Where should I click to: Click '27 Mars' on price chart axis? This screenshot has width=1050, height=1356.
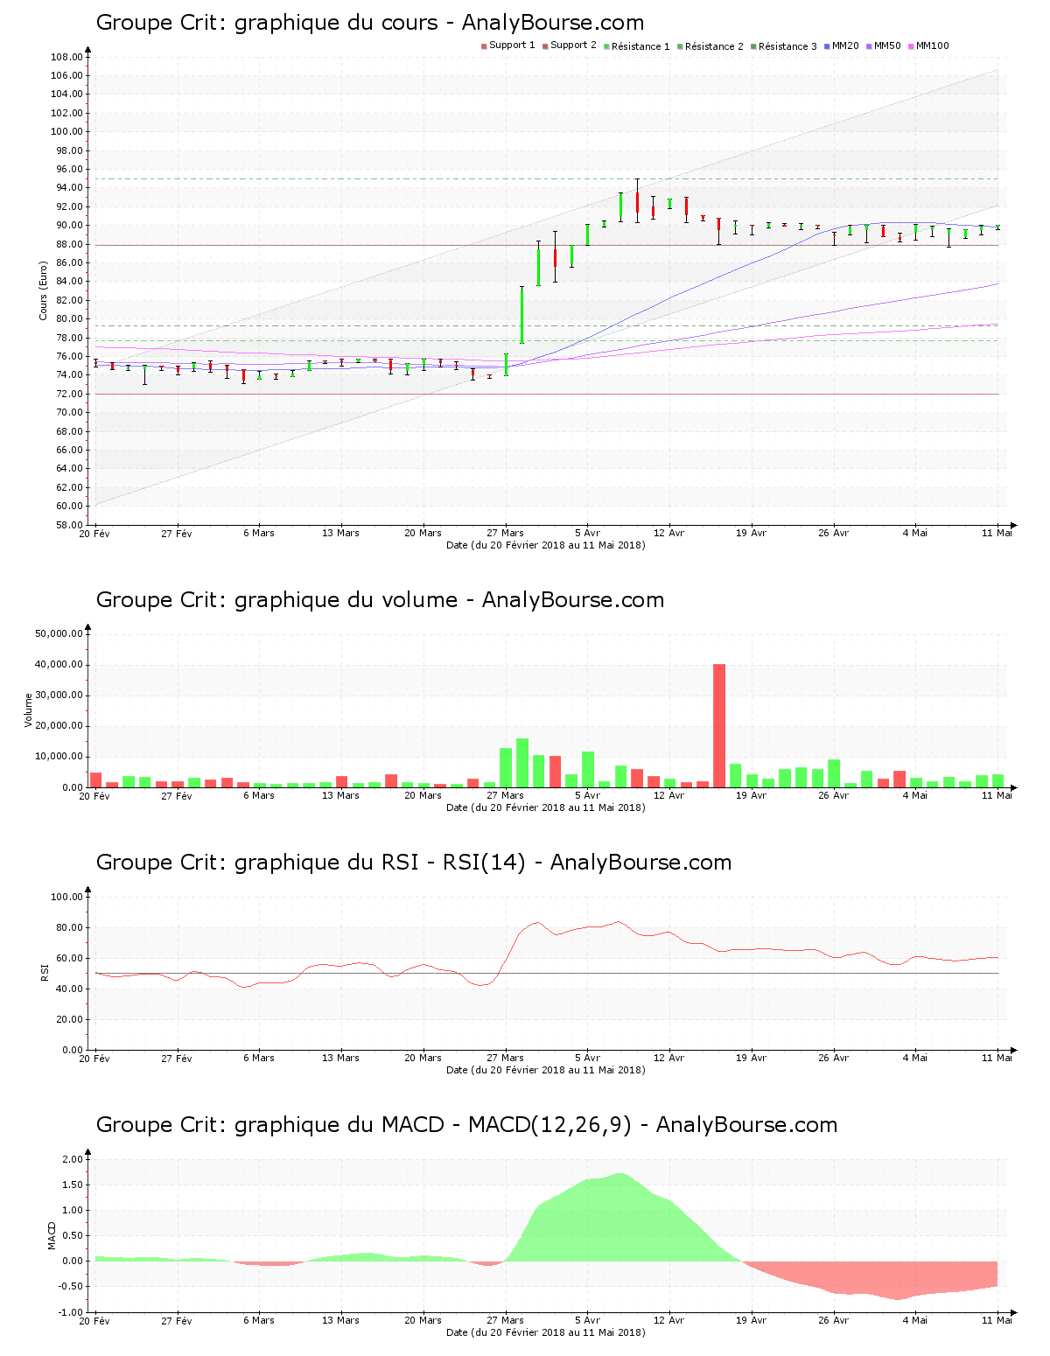pyautogui.click(x=505, y=533)
